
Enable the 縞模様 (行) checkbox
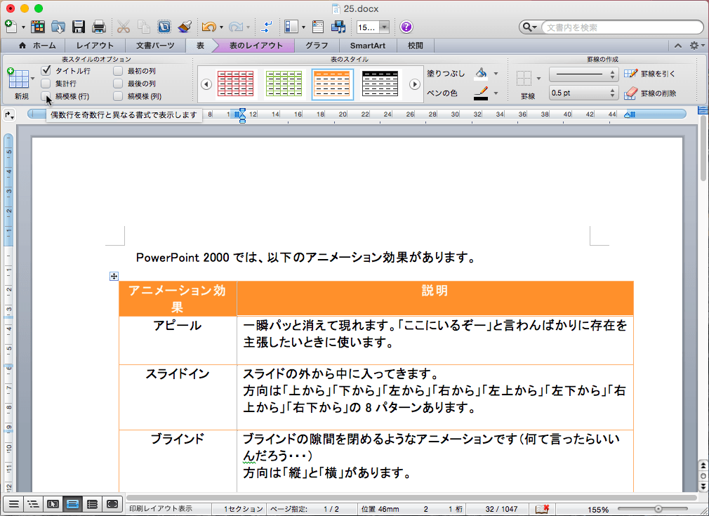tap(46, 95)
